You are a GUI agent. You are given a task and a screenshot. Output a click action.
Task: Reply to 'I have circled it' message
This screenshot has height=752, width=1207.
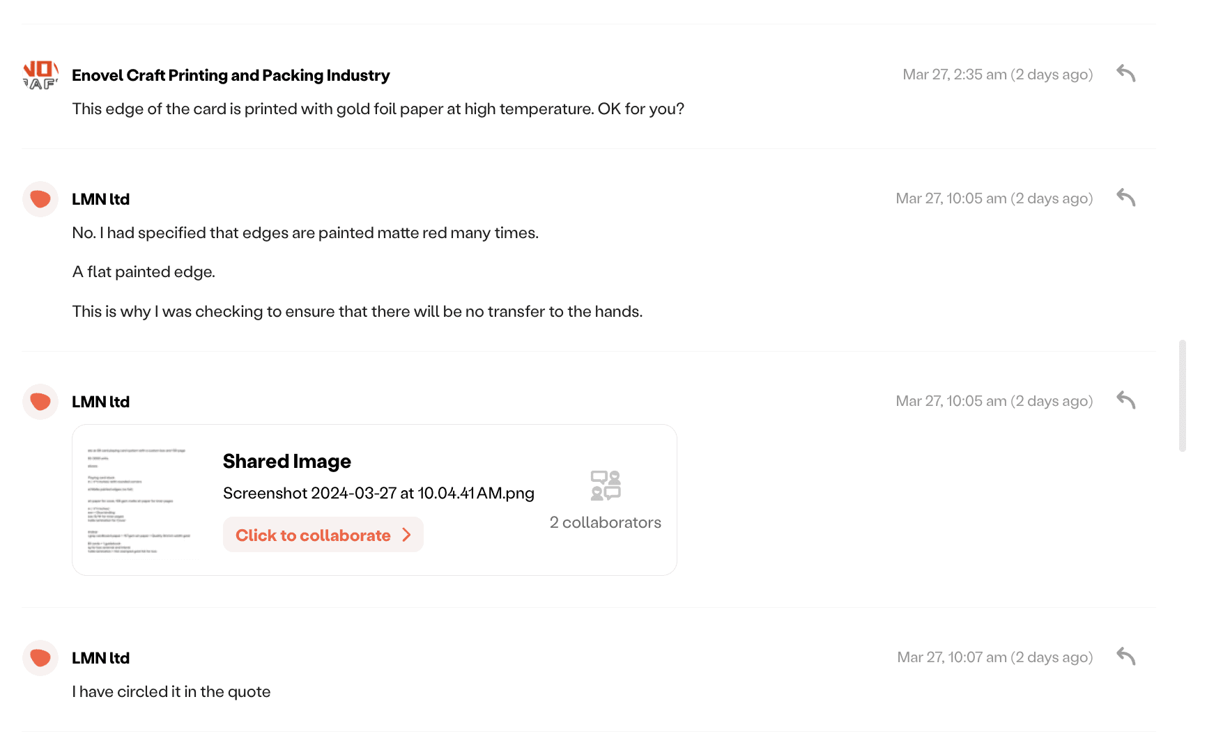tap(1126, 657)
